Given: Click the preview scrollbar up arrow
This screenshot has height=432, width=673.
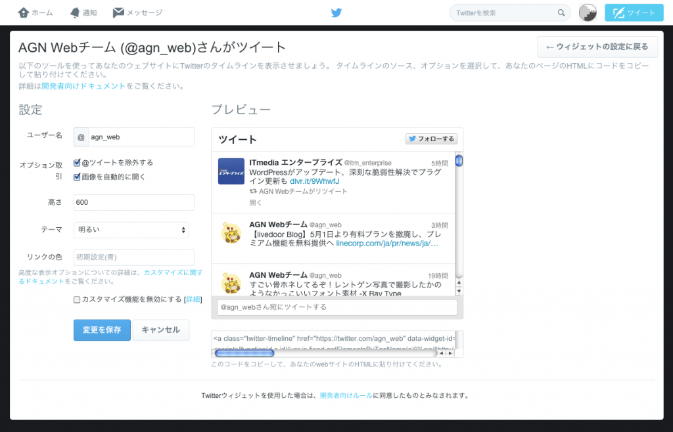Looking at the screenshot, I should (459, 283).
